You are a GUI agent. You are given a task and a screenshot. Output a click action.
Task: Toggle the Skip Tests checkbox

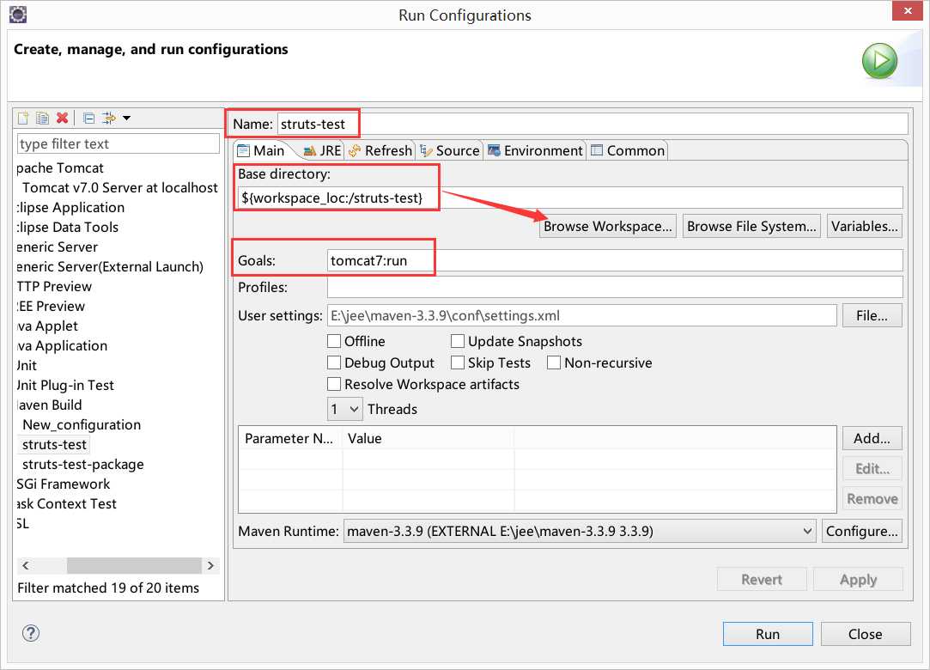(458, 362)
